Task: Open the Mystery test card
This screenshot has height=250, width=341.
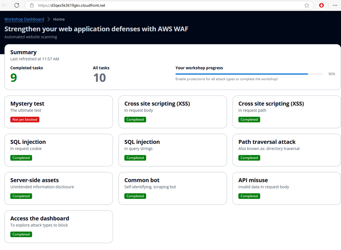Action: 59,111
